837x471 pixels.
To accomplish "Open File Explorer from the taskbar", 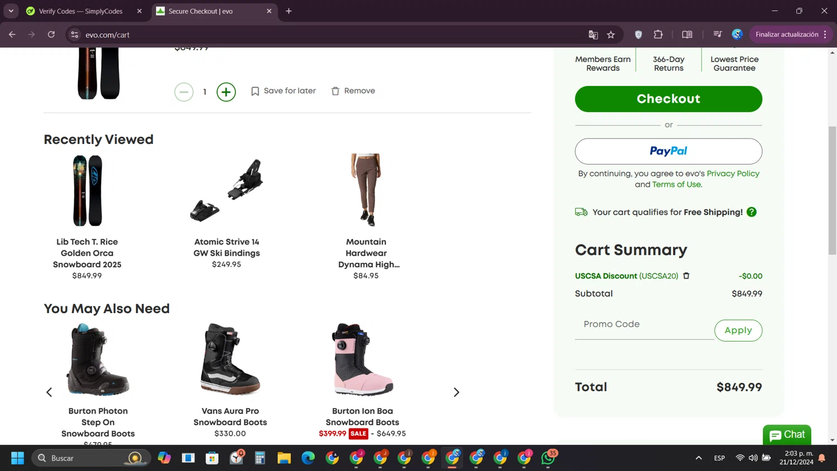I will 284,458.
